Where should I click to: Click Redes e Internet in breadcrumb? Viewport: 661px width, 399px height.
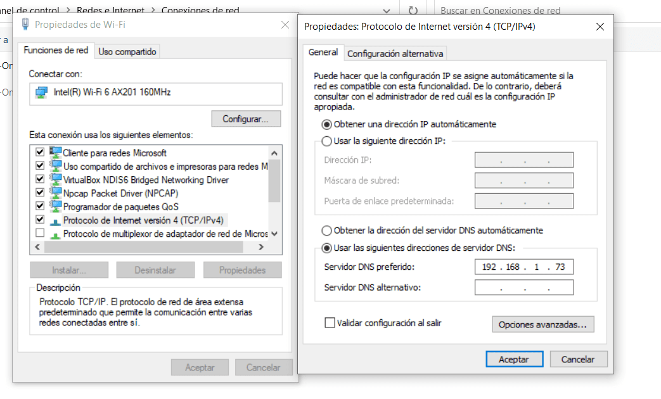point(110,10)
